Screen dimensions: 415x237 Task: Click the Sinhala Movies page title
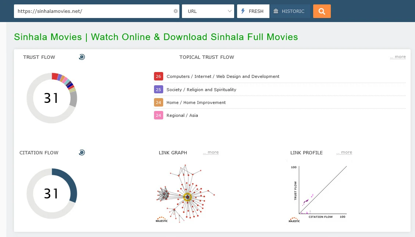coord(156,37)
